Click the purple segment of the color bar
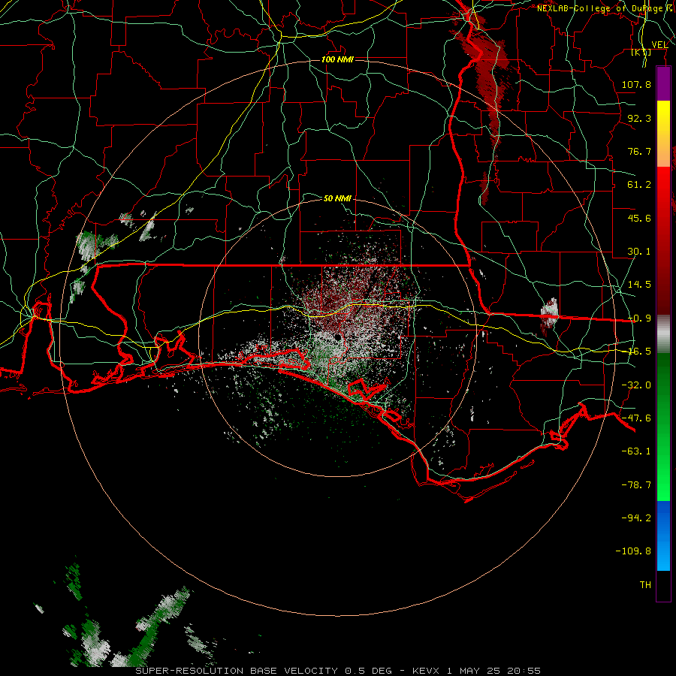The width and height of the screenshot is (676, 676). [663, 84]
